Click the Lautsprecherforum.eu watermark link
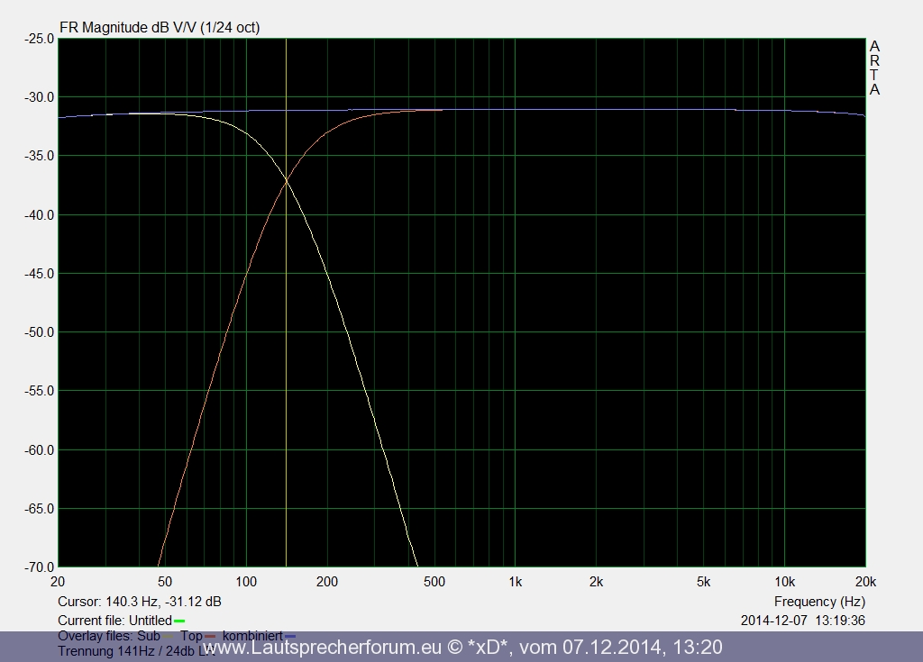This screenshot has height=662, width=923. click(461, 648)
